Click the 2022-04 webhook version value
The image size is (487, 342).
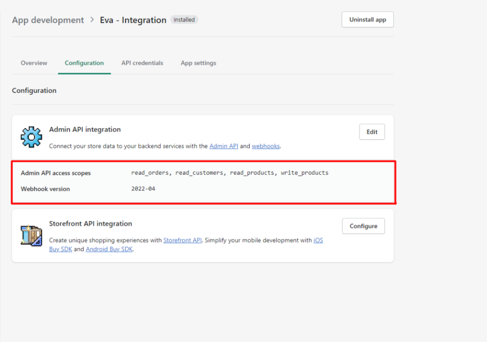tap(143, 188)
